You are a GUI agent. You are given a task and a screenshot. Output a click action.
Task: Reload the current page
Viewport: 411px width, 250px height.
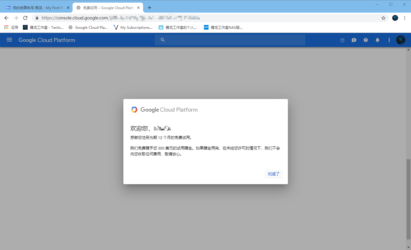(25, 18)
